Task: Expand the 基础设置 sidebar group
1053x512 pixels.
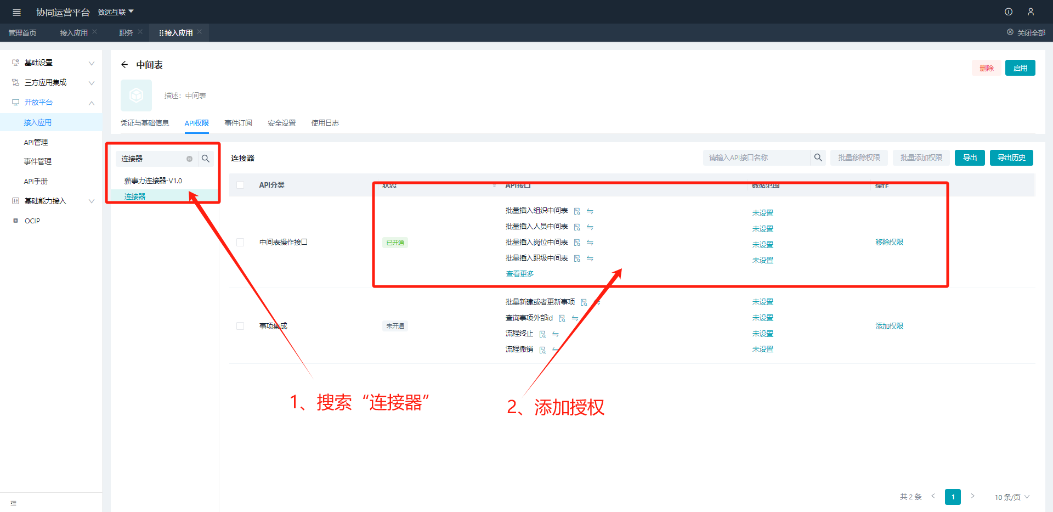Action: (92, 63)
